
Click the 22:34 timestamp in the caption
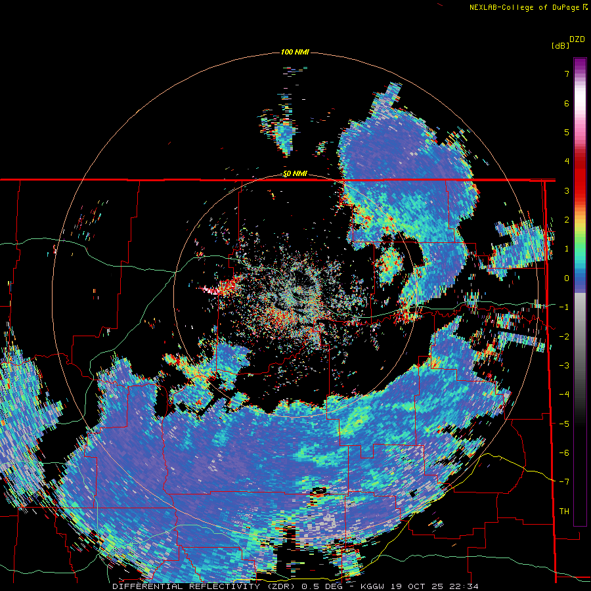pos(465,586)
